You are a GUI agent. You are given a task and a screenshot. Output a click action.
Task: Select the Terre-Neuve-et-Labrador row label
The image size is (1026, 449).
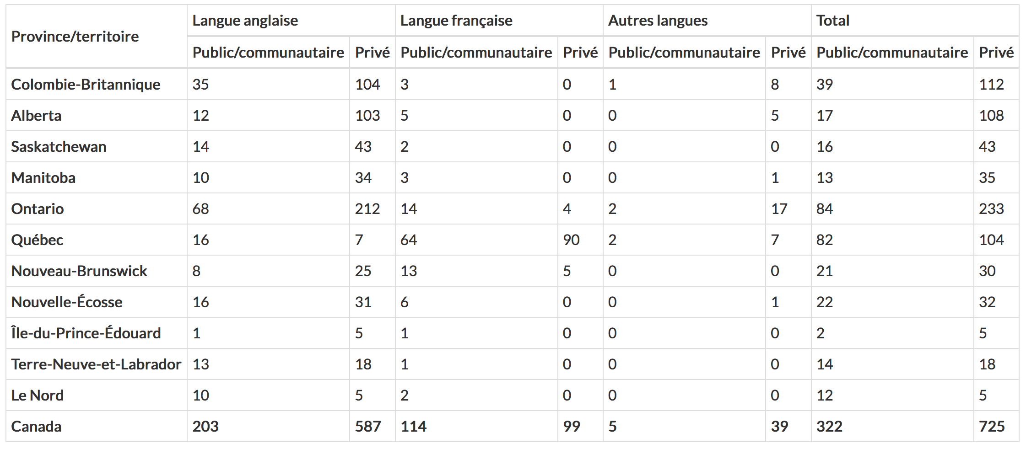tap(96, 364)
